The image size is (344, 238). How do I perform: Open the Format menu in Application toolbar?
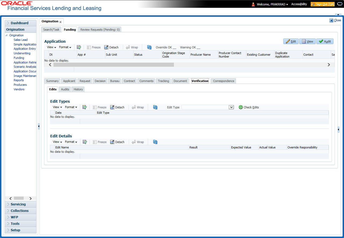(x=65, y=47)
